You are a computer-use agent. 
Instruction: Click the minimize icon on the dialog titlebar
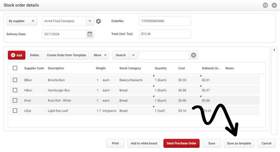coord(265,5)
